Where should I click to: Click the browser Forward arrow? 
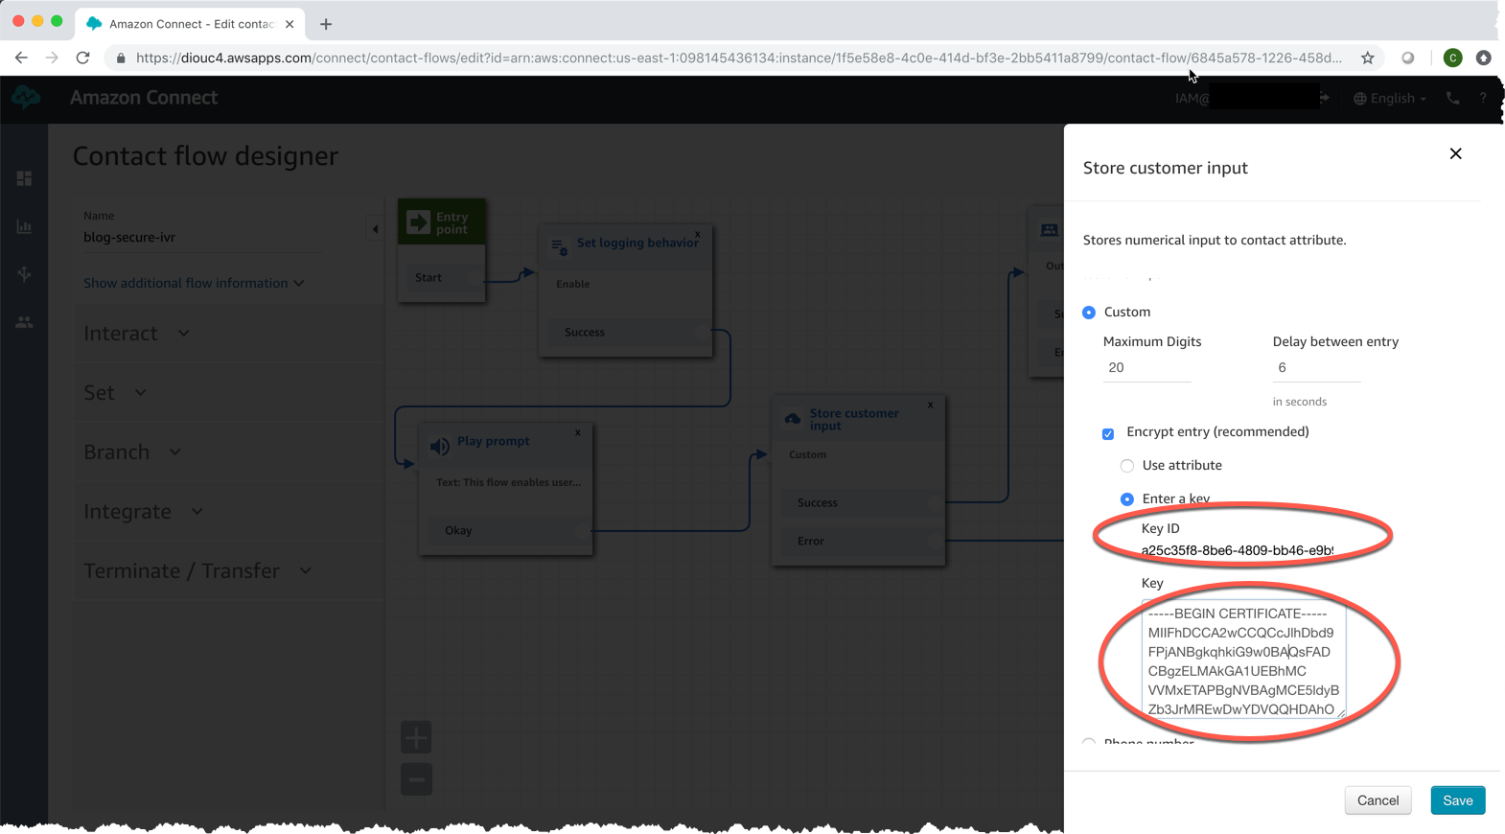pyautogui.click(x=52, y=58)
